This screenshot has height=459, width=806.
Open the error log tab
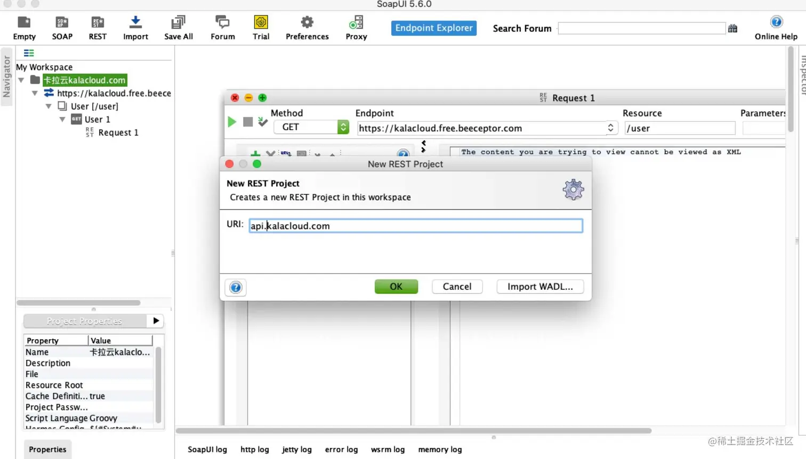(x=342, y=449)
